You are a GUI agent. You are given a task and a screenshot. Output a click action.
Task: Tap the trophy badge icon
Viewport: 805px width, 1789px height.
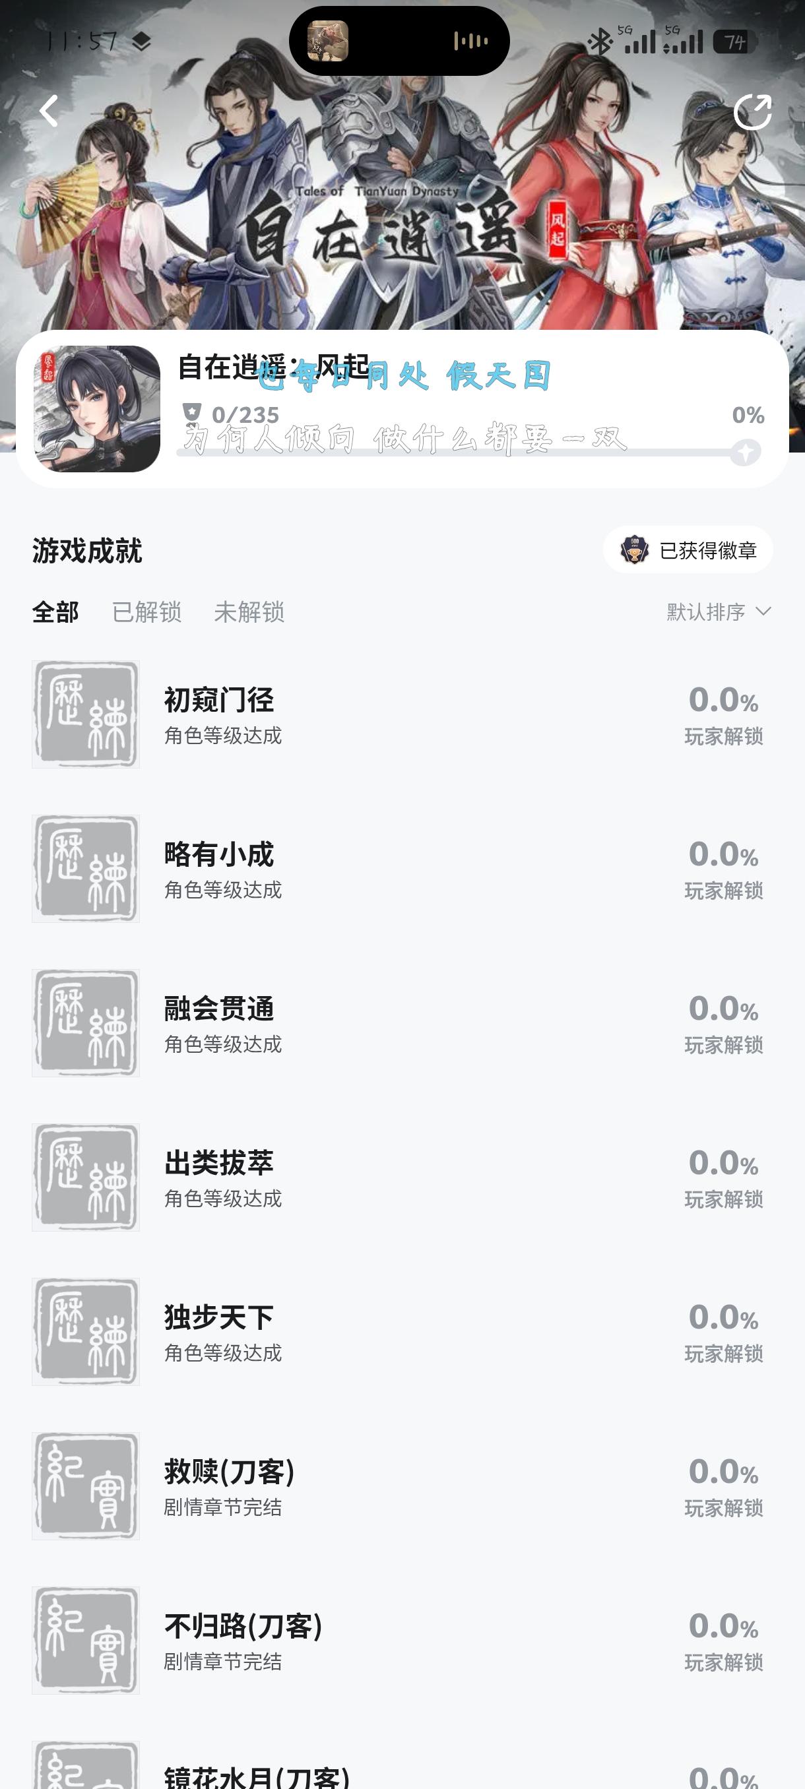click(634, 550)
